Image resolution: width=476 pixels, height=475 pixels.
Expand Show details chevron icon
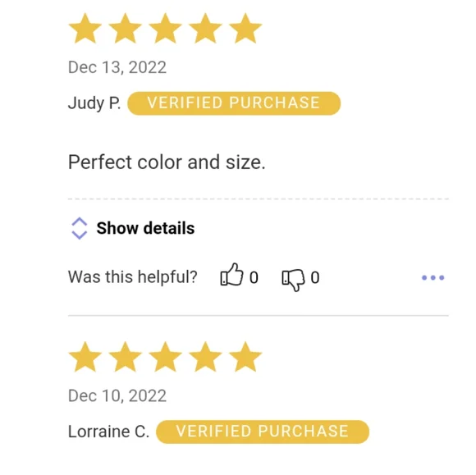[80, 228]
